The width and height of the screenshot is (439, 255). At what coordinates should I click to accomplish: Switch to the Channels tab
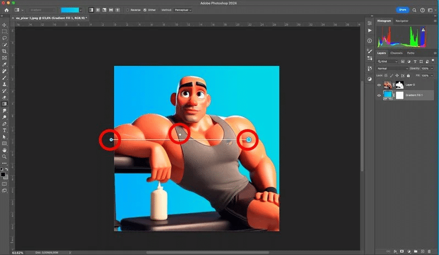point(396,53)
